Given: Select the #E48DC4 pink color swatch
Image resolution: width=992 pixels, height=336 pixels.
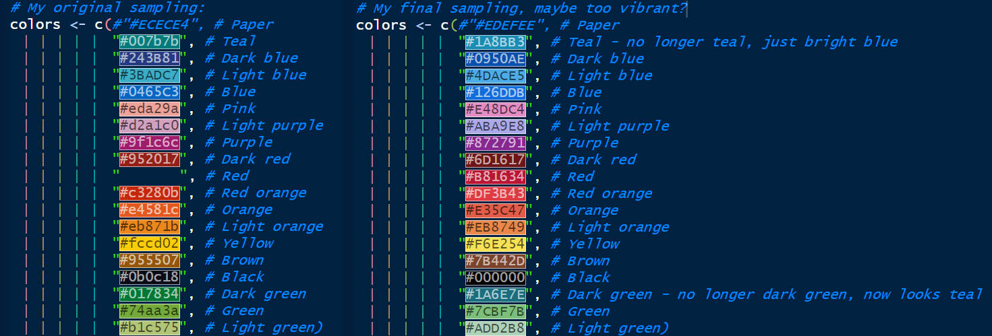Looking at the screenshot, I should (495, 109).
